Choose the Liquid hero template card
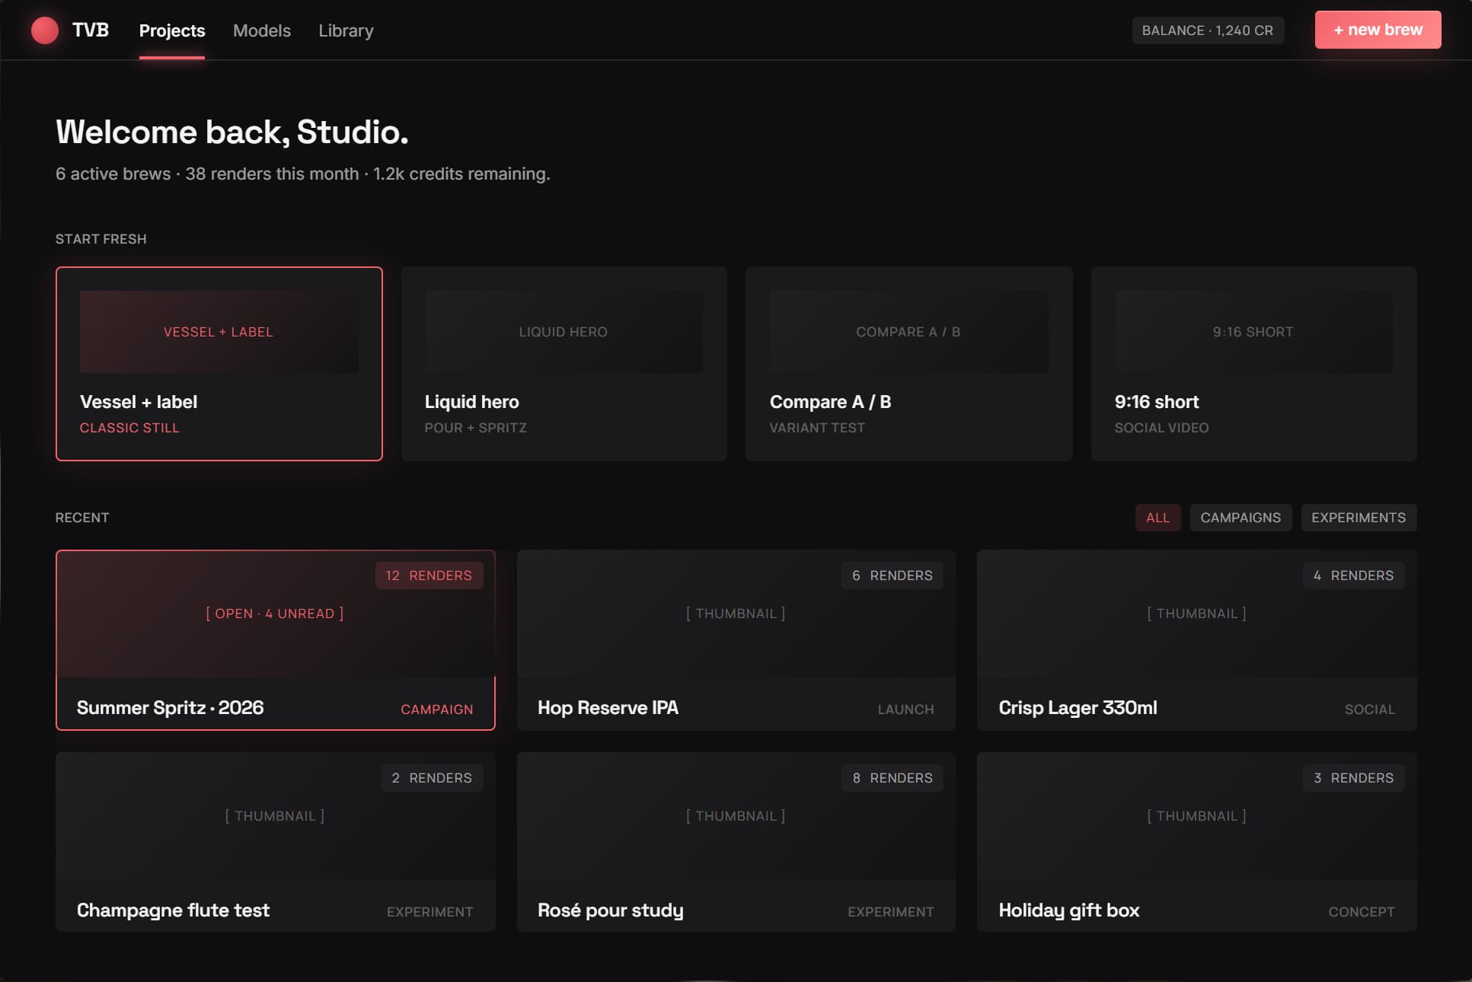The height and width of the screenshot is (982, 1472). 564,364
